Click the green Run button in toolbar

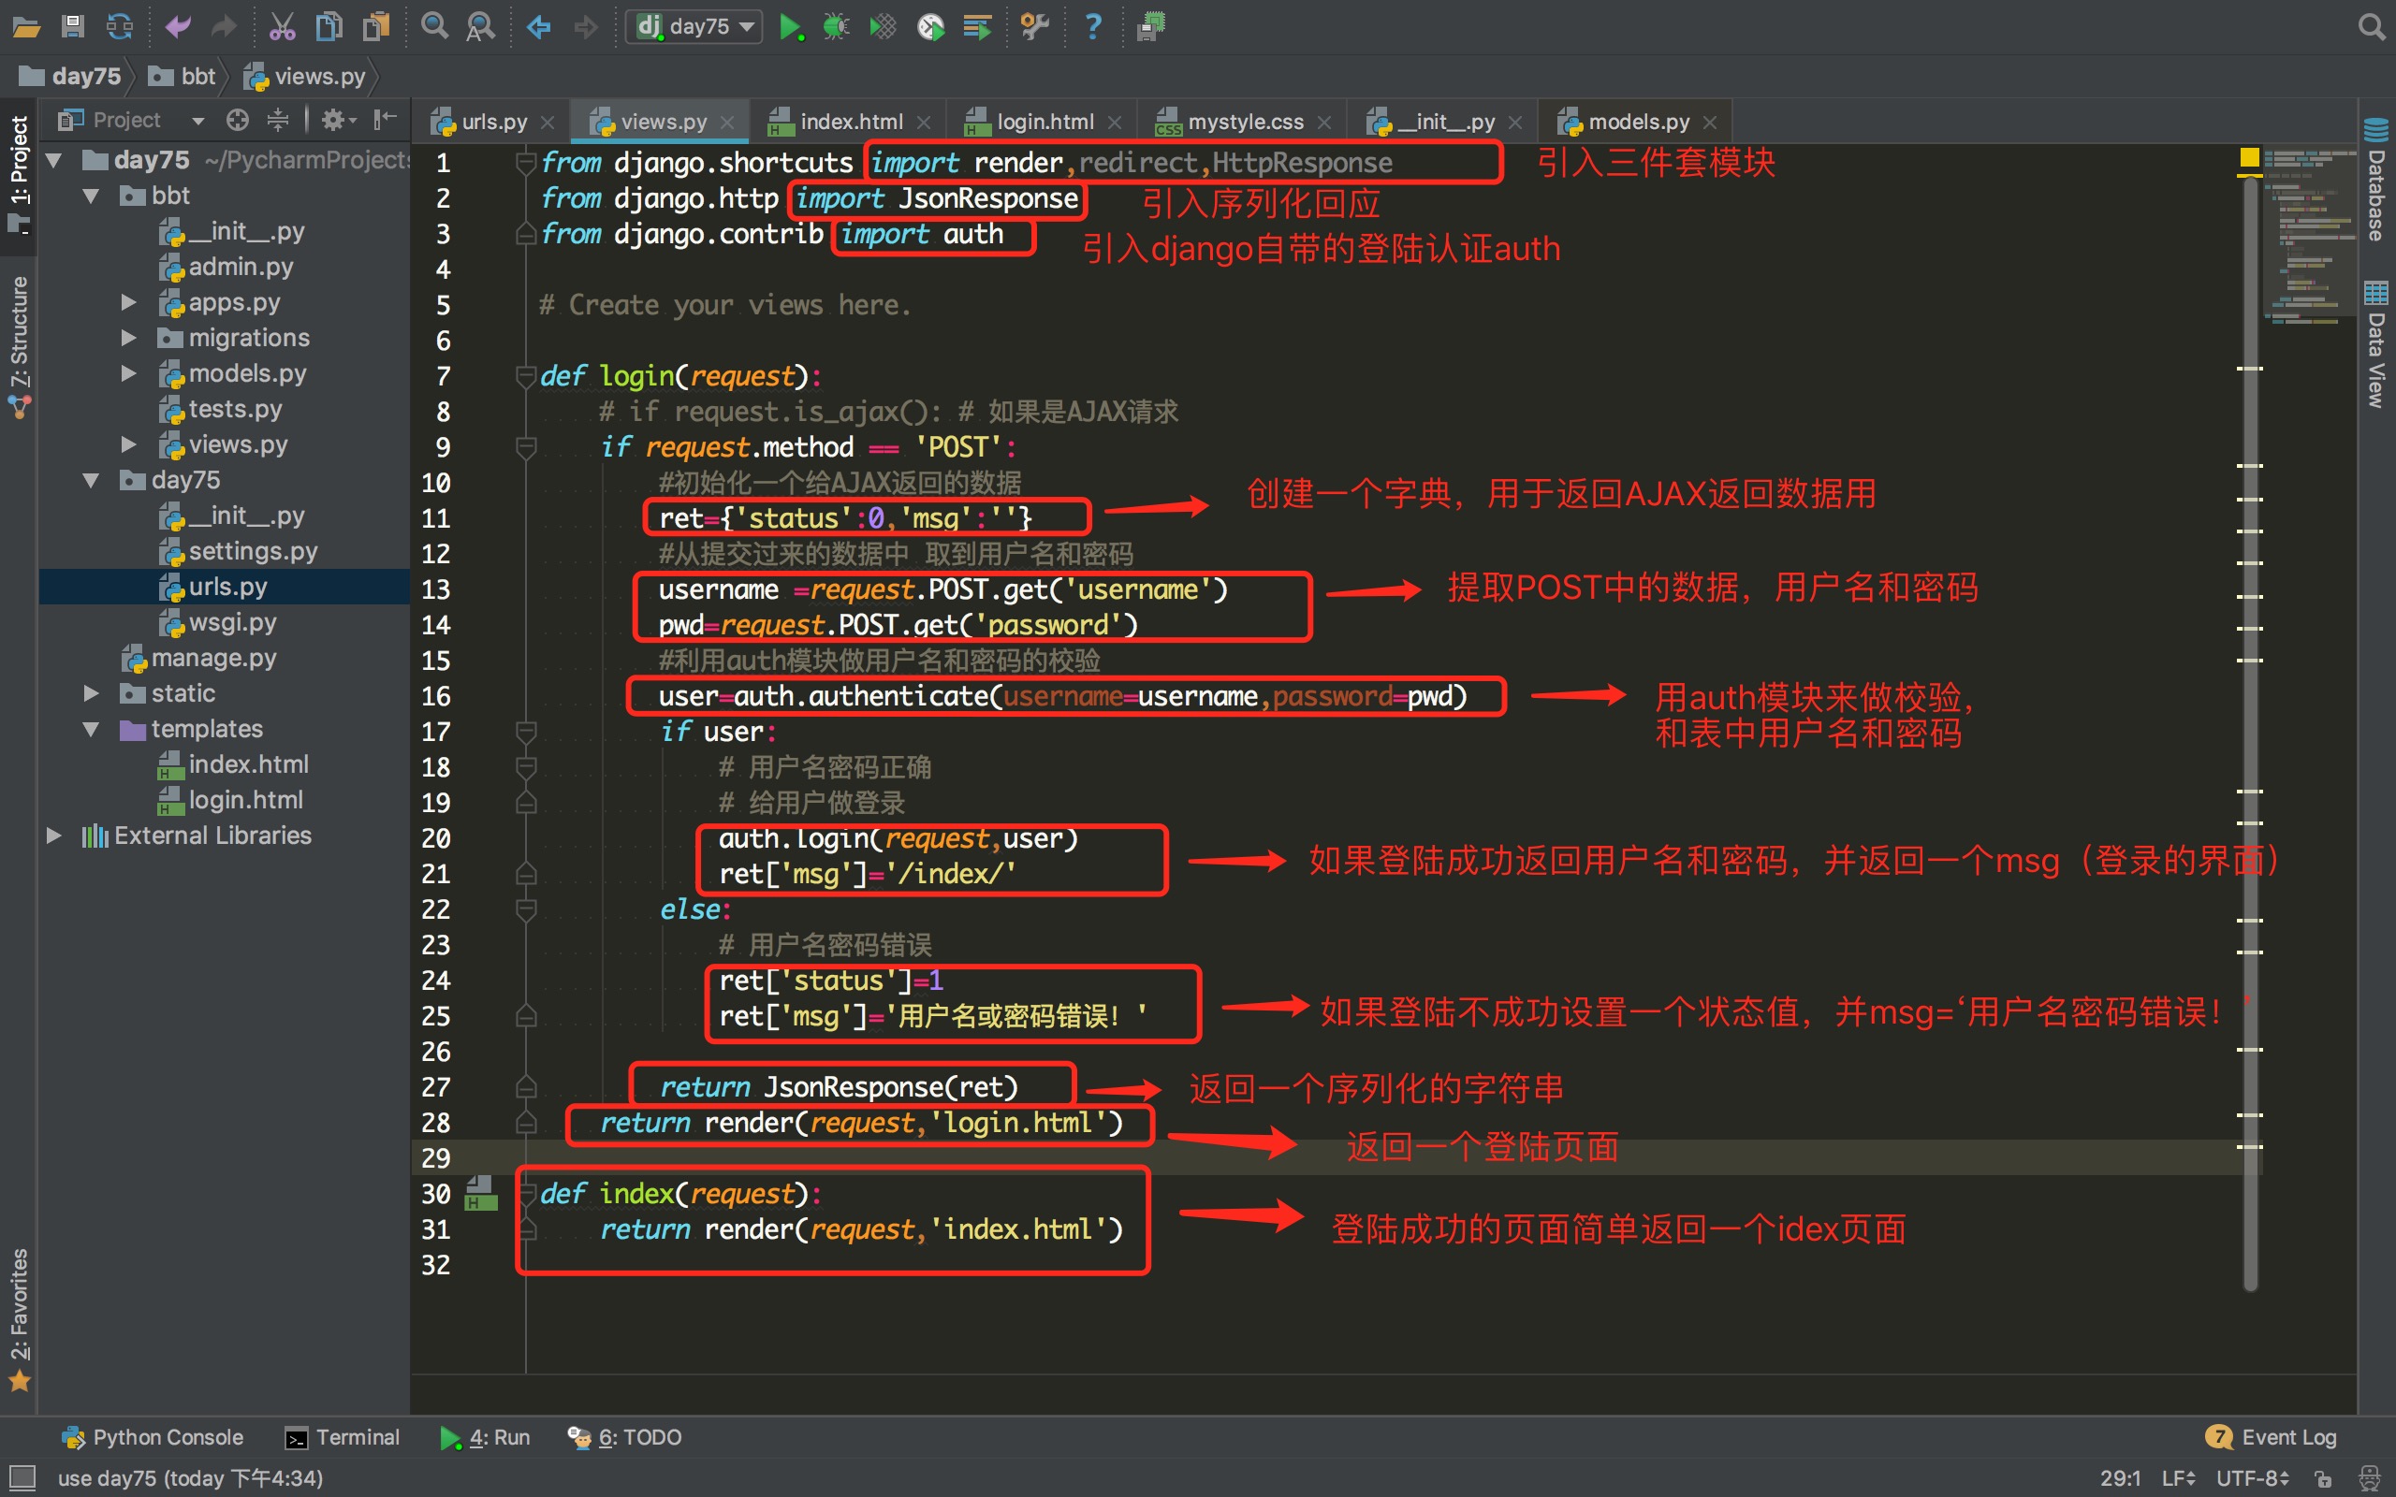point(789,27)
